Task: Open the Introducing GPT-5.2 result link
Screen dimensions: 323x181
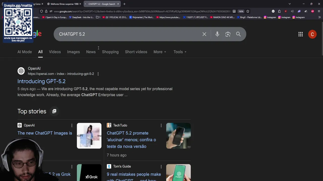Action: pyautogui.click(x=41, y=81)
